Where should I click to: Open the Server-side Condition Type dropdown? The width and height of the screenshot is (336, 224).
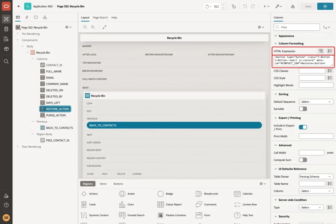(x=311, y=207)
